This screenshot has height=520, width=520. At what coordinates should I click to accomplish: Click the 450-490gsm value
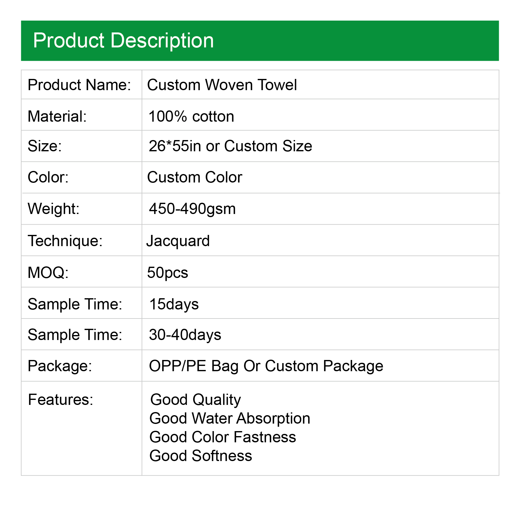click(192, 209)
